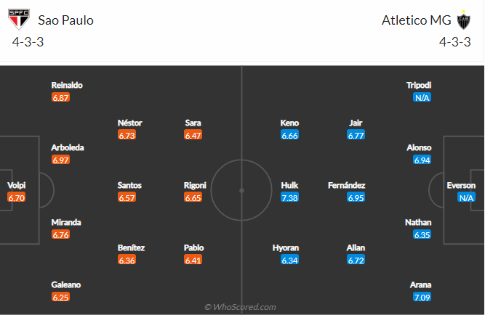Click Tripodi's N/A rating badge

pos(422,97)
